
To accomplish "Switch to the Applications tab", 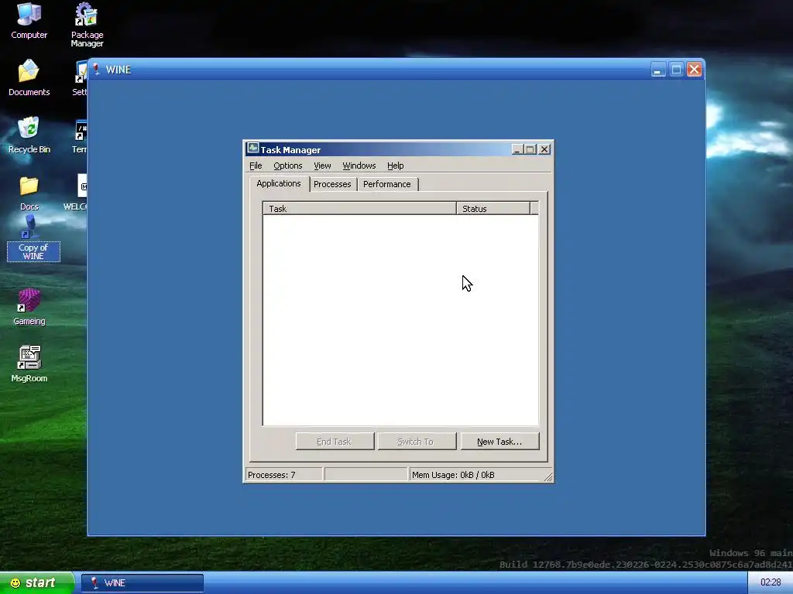I will click(x=279, y=183).
